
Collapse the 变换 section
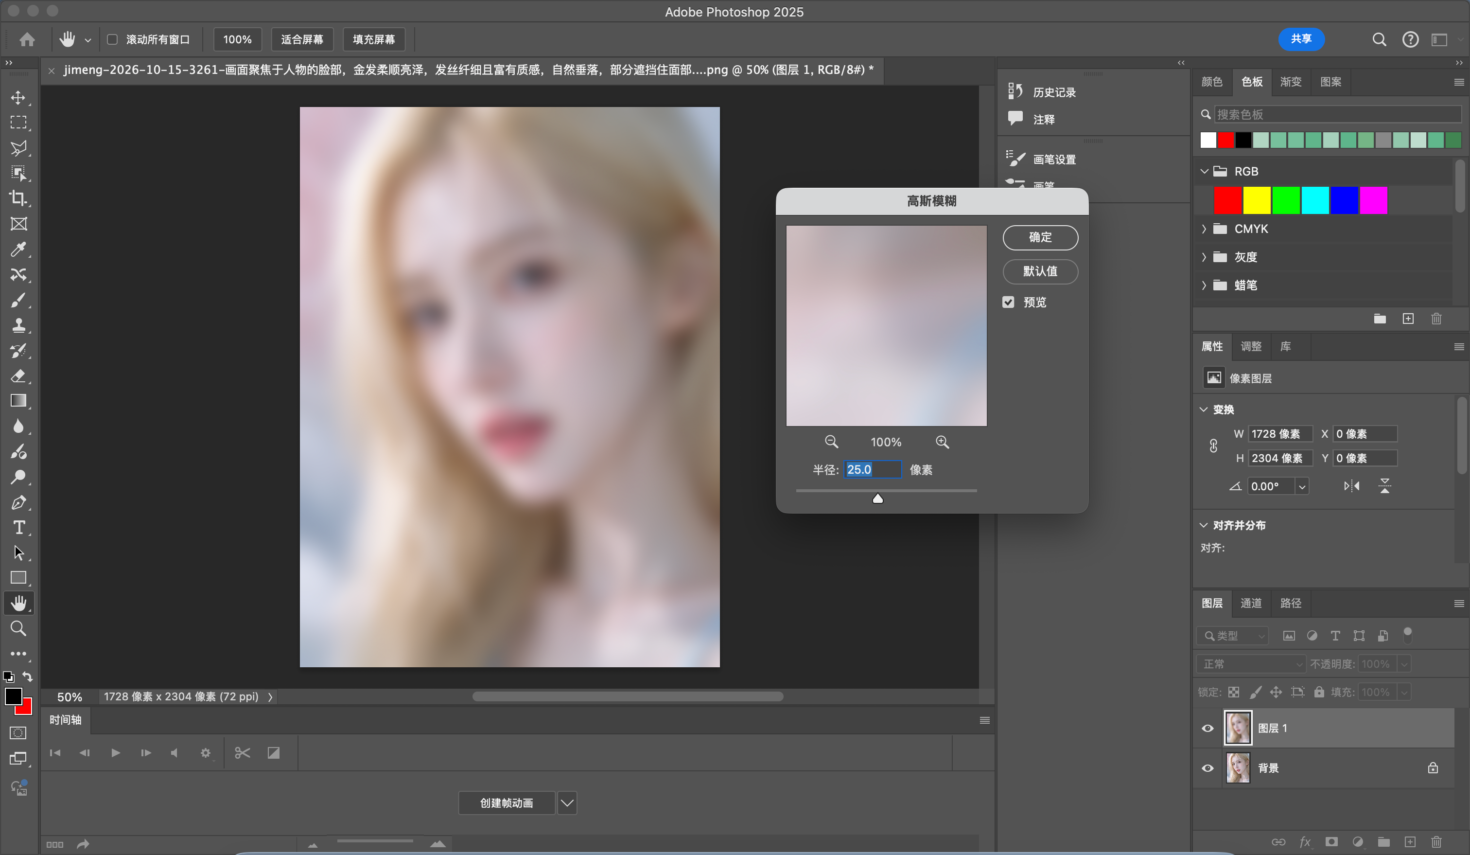point(1204,409)
